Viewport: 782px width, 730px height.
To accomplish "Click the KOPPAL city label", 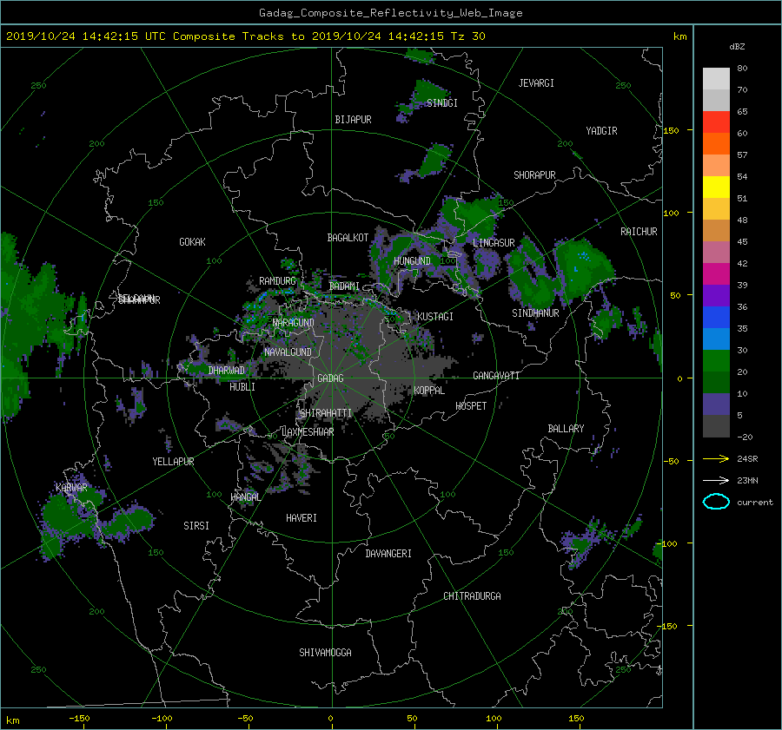I will [429, 391].
